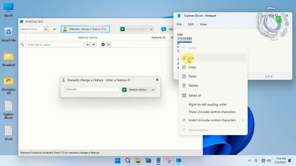Expand the toolbar Perform Action dropdown arrow
Screen dimensions: 296x166
tap(151, 29)
